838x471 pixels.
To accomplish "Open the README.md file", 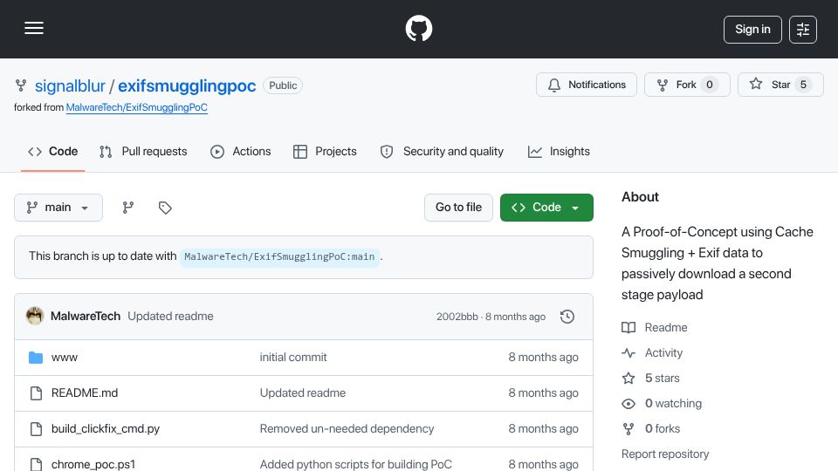I will [85, 393].
